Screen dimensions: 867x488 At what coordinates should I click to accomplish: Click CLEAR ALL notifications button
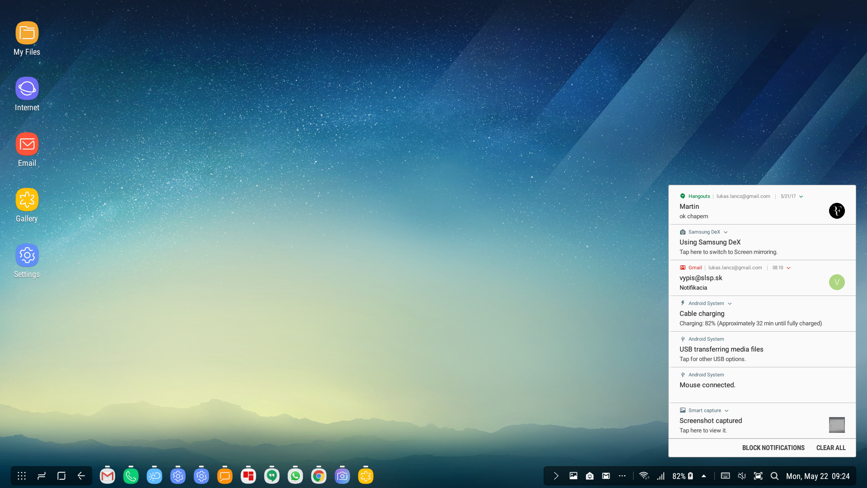tap(831, 448)
